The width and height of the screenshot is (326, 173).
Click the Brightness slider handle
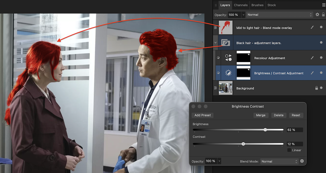coord(265,130)
